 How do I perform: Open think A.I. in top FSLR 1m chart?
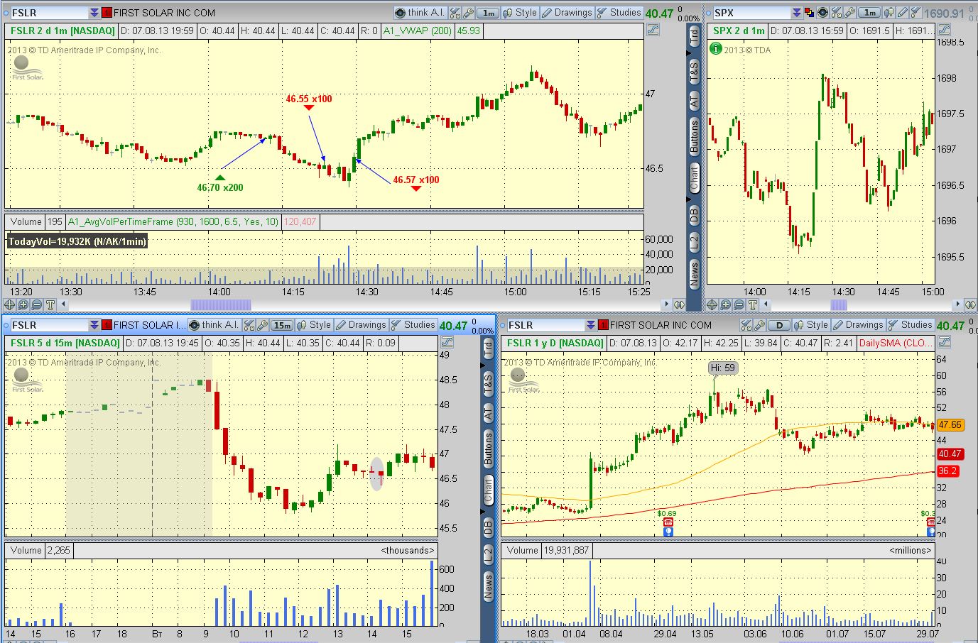420,13
